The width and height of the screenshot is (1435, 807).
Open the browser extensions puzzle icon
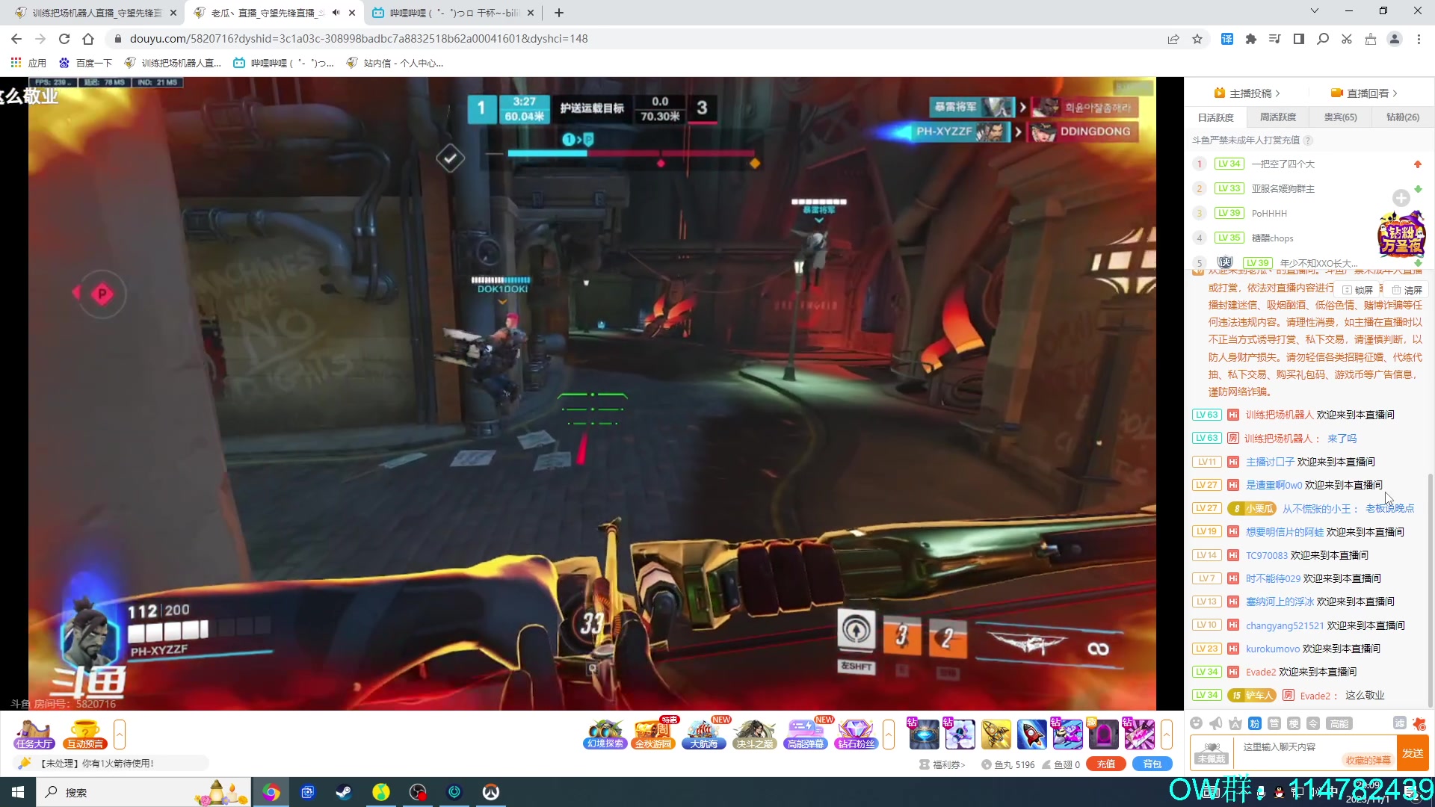click(1251, 39)
